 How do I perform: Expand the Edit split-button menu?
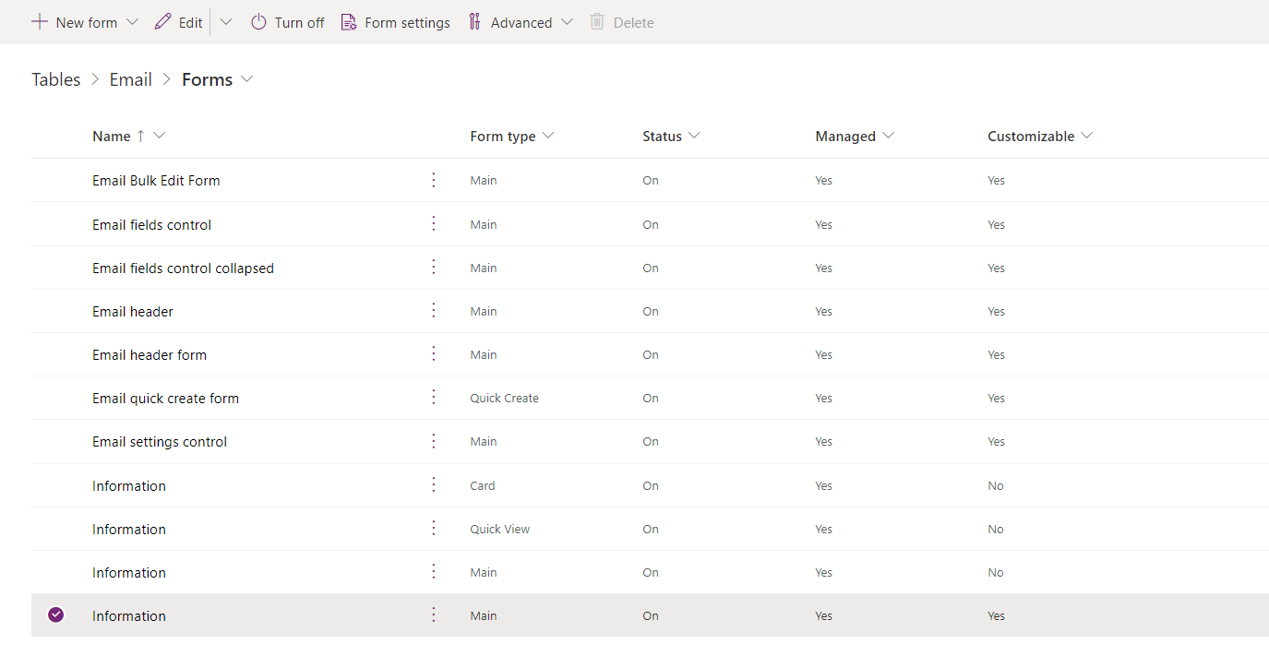coord(226,21)
